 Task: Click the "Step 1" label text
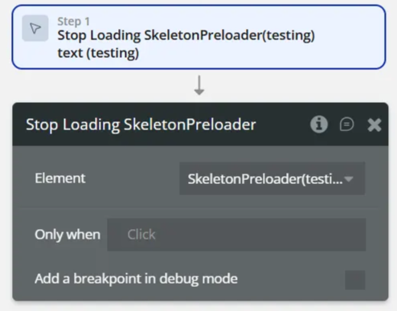click(x=74, y=22)
